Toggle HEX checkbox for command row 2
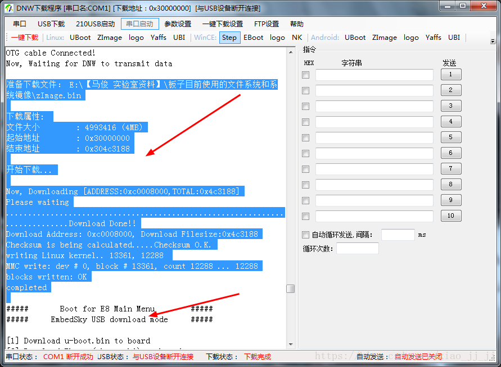501x367 pixels. (306, 90)
